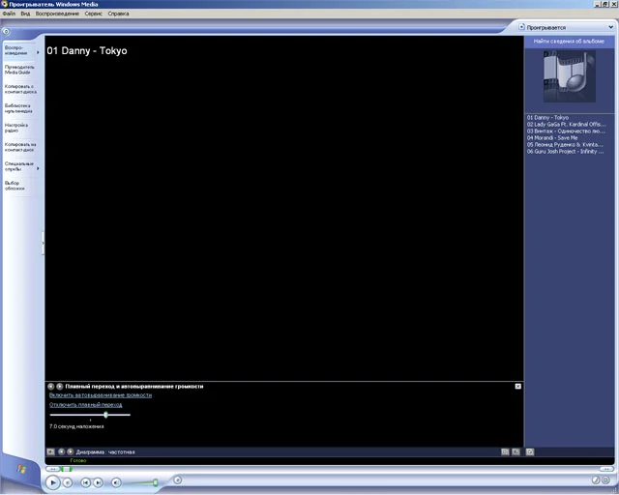Show next enhancement panel arrow
The height and width of the screenshot is (495, 619).
[59, 386]
